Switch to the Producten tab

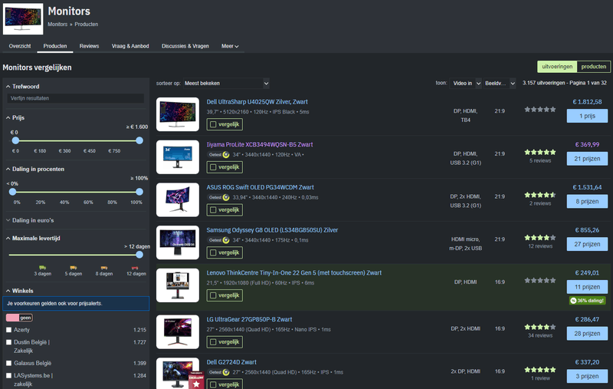(55, 46)
